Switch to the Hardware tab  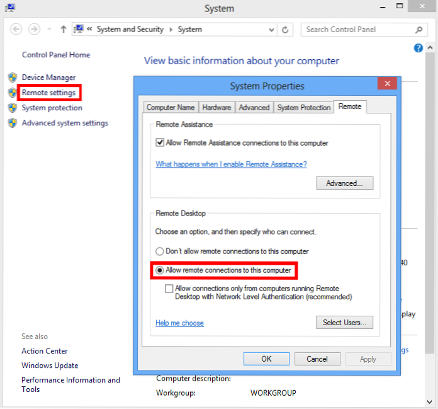tap(216, 108)
